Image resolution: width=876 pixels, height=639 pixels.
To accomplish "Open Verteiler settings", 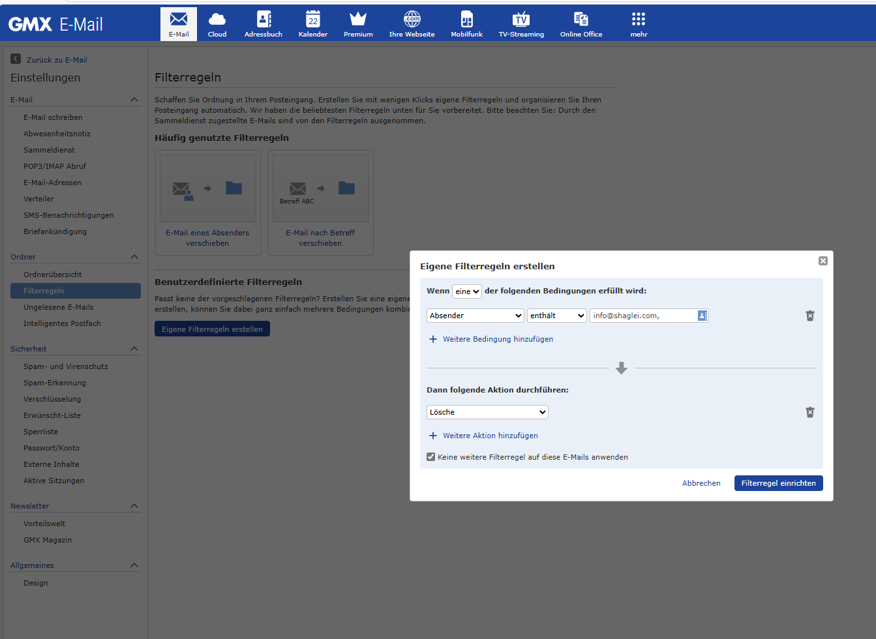I will pos(38,199).
